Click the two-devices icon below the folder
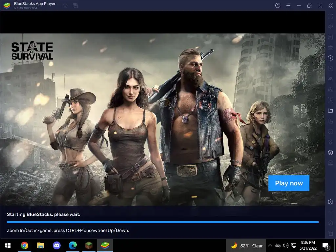 [x=330, y=121]
